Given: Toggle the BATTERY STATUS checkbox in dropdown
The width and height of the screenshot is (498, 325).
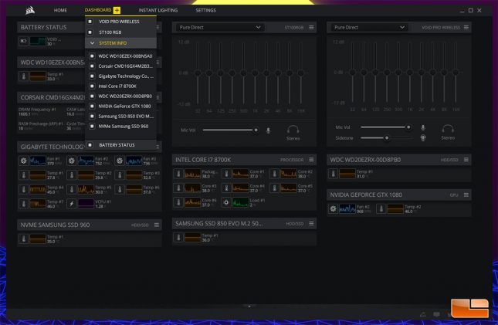Looking at the screenshot, I should click(90, 145).
